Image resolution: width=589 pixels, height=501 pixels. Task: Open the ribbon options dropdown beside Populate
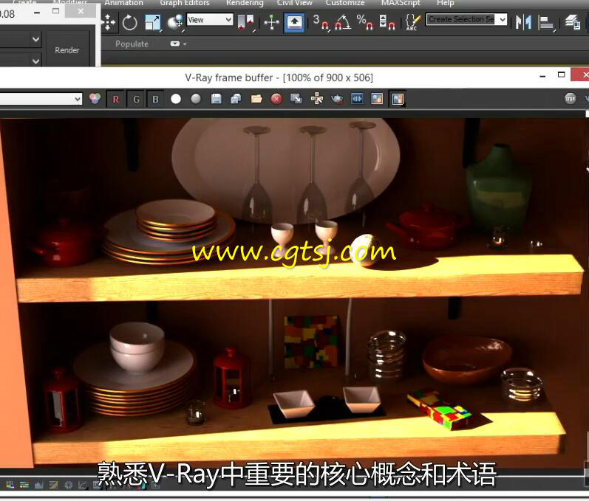[x=178, y=44]
